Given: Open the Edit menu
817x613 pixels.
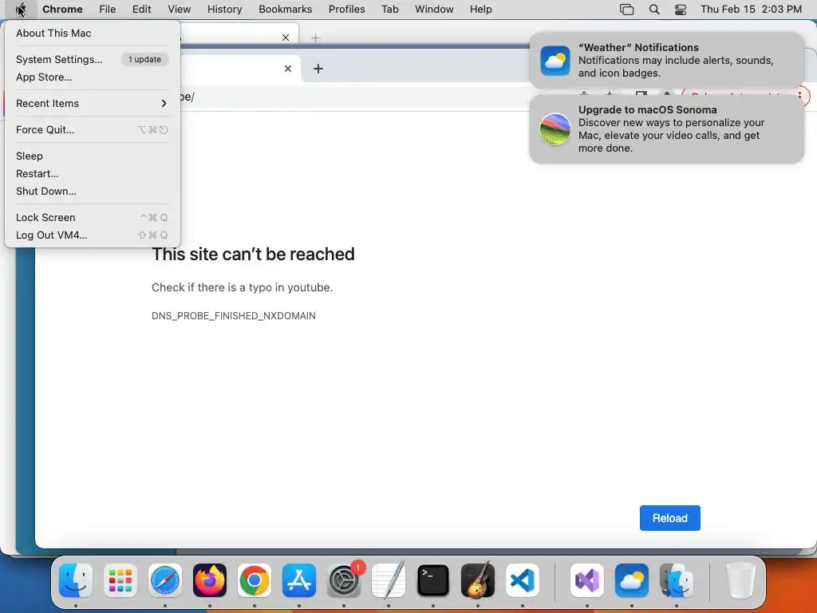Looking at the screenshot, I should pos(141,10).
